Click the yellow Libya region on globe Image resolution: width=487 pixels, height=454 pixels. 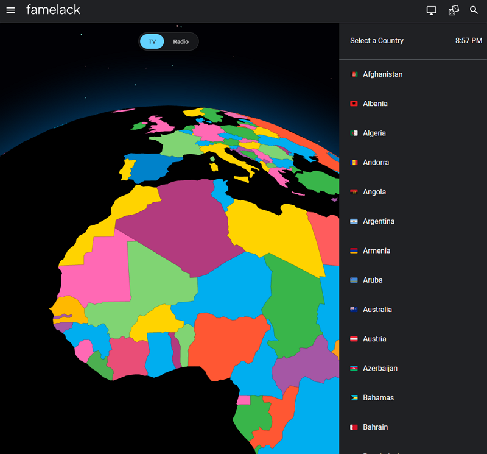[273, 230]
